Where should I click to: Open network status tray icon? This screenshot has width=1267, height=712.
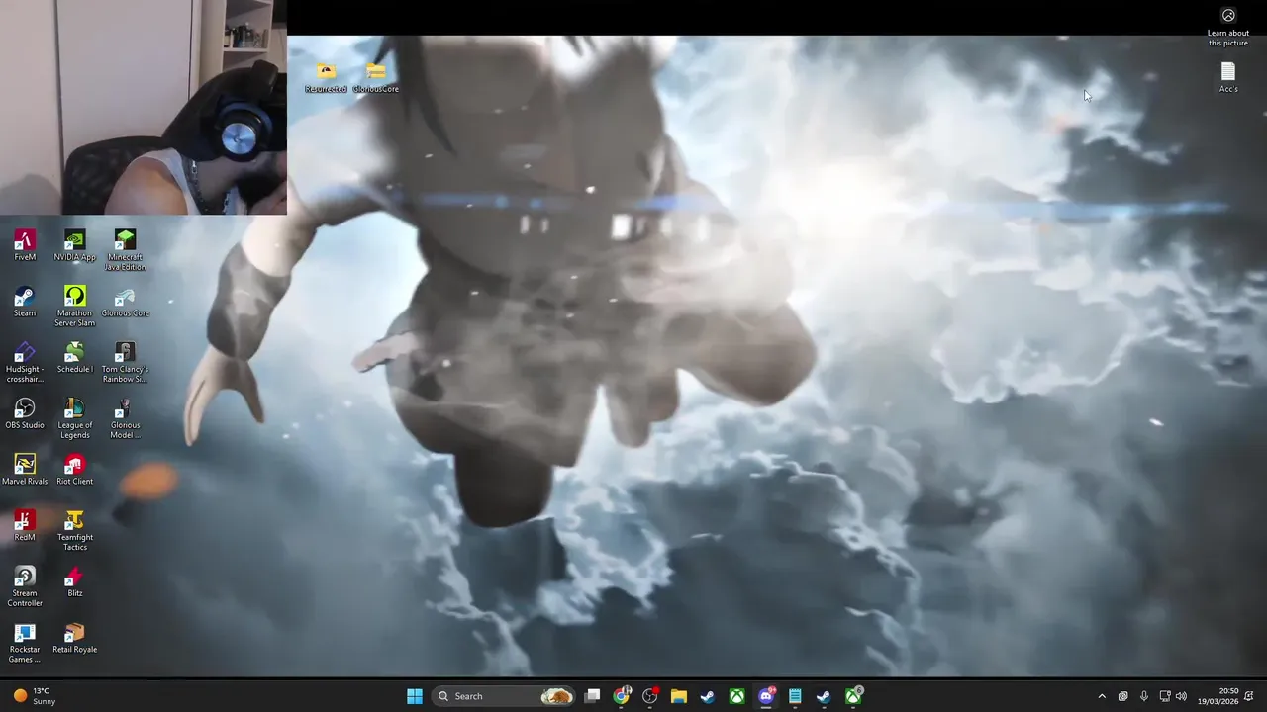coord(1165,696)
